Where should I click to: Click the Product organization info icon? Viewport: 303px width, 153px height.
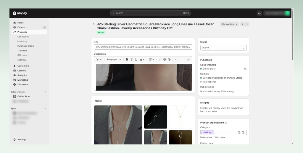tap(226, 123)
